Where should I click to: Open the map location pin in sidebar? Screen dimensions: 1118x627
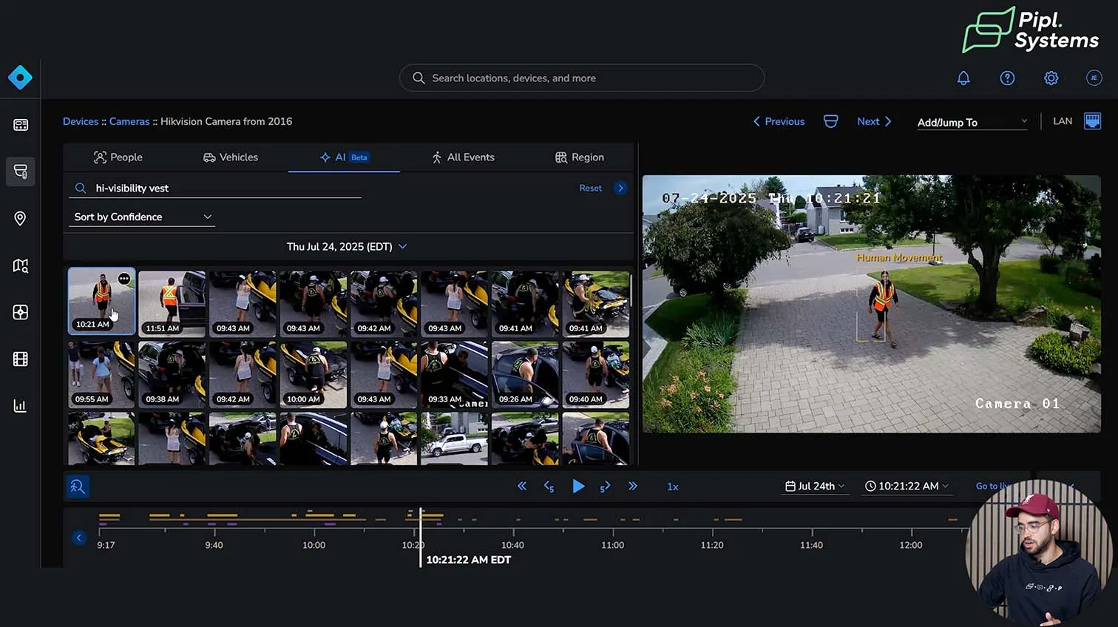click(20, 218)
